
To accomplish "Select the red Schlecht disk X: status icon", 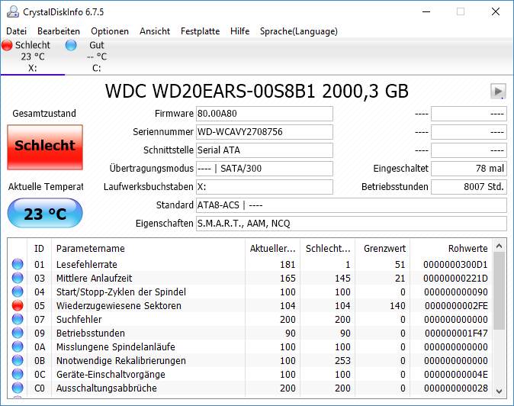I will click(x=7, y=45).
